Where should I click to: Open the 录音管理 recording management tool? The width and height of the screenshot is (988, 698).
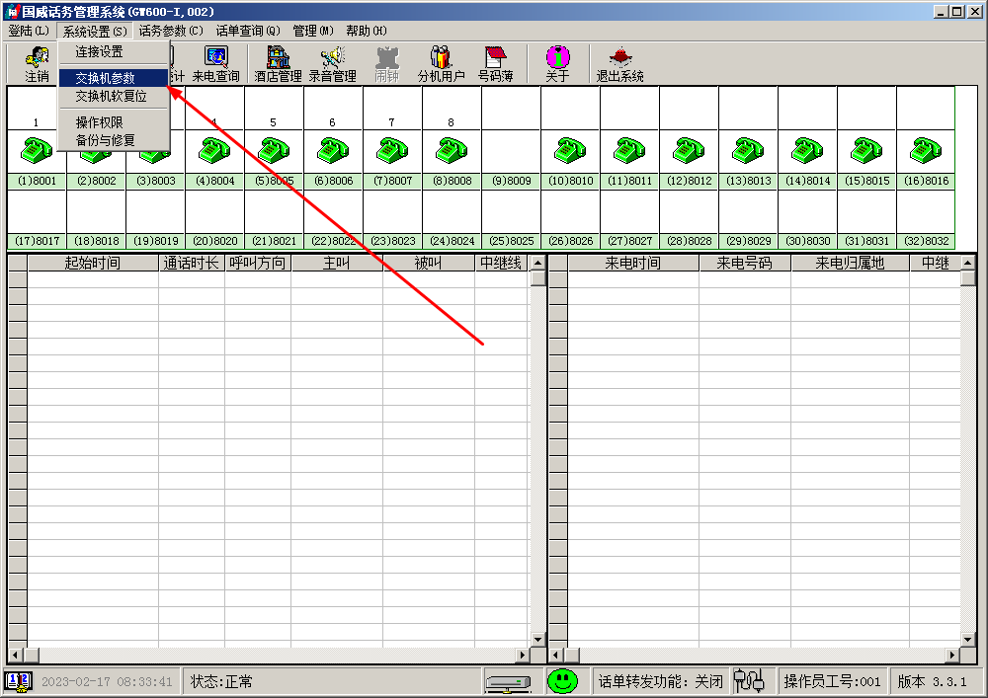click(332, 64)
